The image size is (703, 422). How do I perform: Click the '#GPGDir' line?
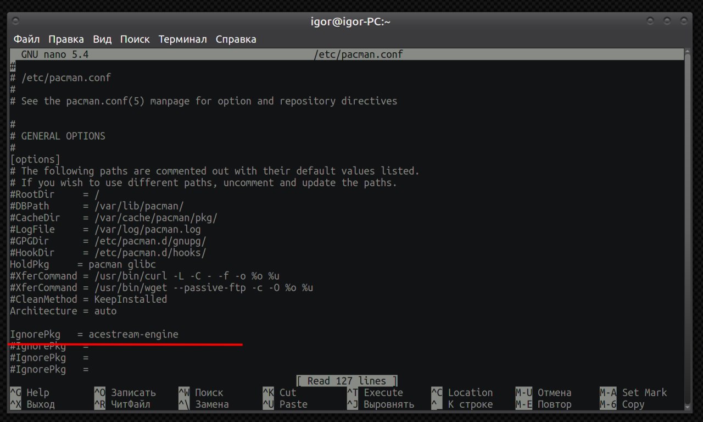pos(108,241)
